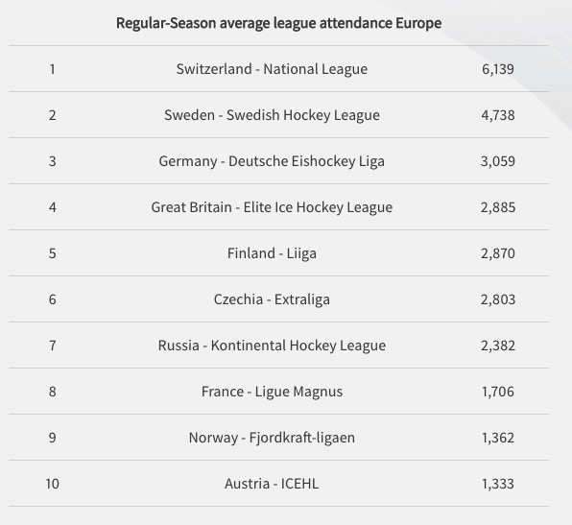
Task: Click the attendance value 2,382
Action: [498, 346]
